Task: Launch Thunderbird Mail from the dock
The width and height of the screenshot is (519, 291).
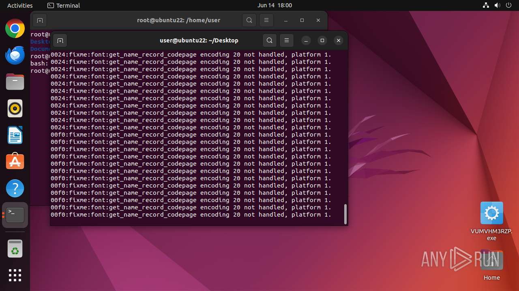Action: click(15, 55)
